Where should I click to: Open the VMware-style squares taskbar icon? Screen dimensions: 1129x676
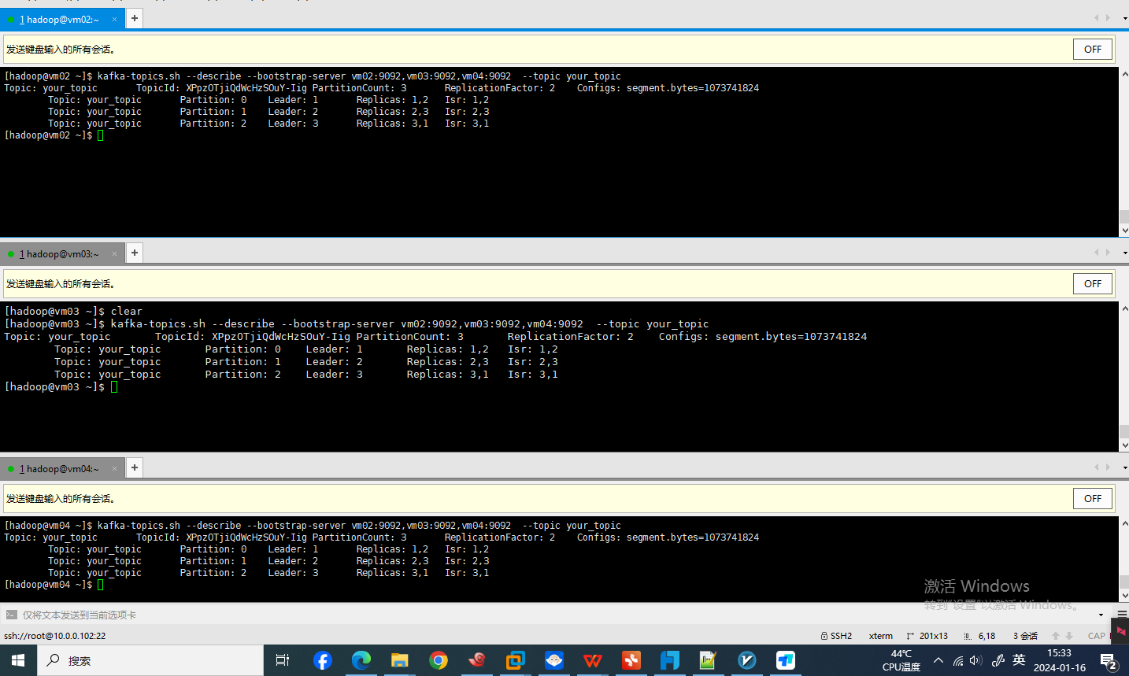point(515,660)
